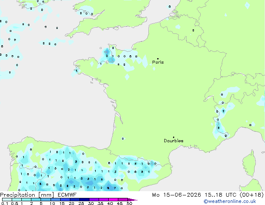Pick the 25–30 mm legend color
The height and width of the screenshot is (205, 265).
(x=84, y=200)
